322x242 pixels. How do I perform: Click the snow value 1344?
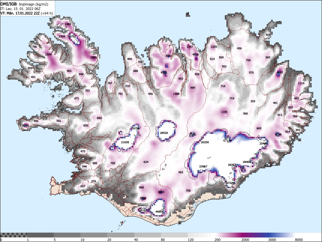[x=62, y=36]
